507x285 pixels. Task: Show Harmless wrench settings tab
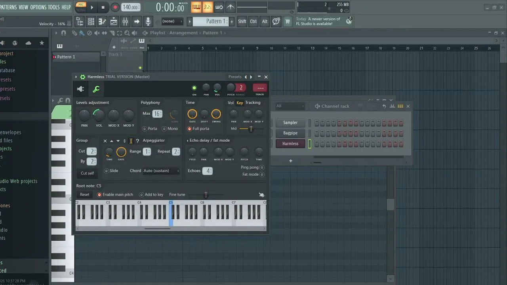pyautogui.click(x=96, y=89)
